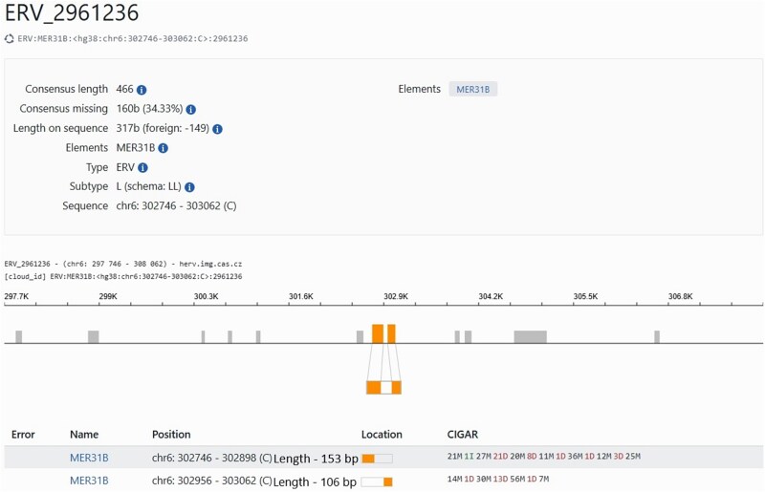Click info icon beside Length on sequence

[218, 129]
